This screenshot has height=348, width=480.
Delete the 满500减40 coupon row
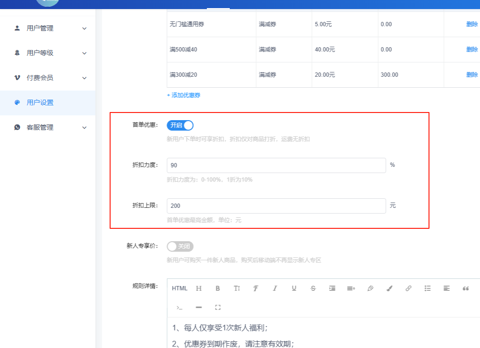[472, 49]
